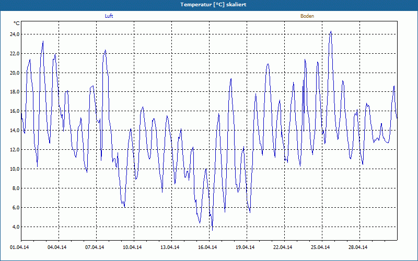Screen dimensions: 418x261
Task: Select the 04.04.14 date on the x-axis
Action: (57, 247)
